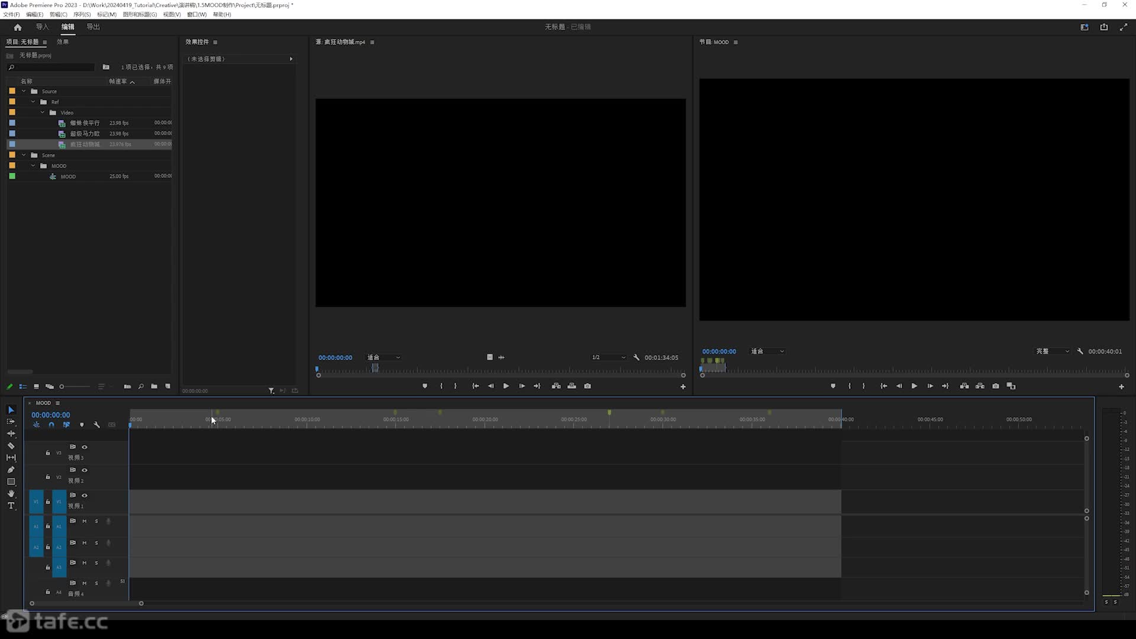
Task: Step back one frame in program monitor
Action: [x=899, y=386]
